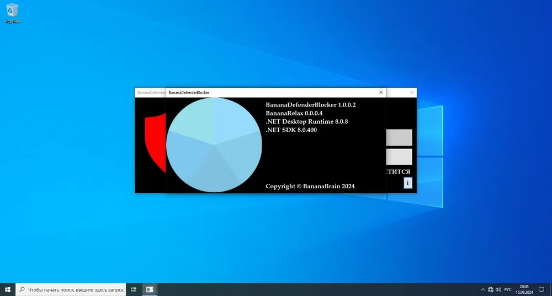Click the lower light gray button
Image resolution: width=552 pixels, height=296 pixels.
399,157
